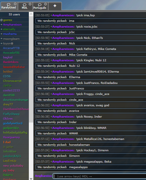Select user moongleam in the list
This screenshot has width=146, height=180.
[11, 39]
